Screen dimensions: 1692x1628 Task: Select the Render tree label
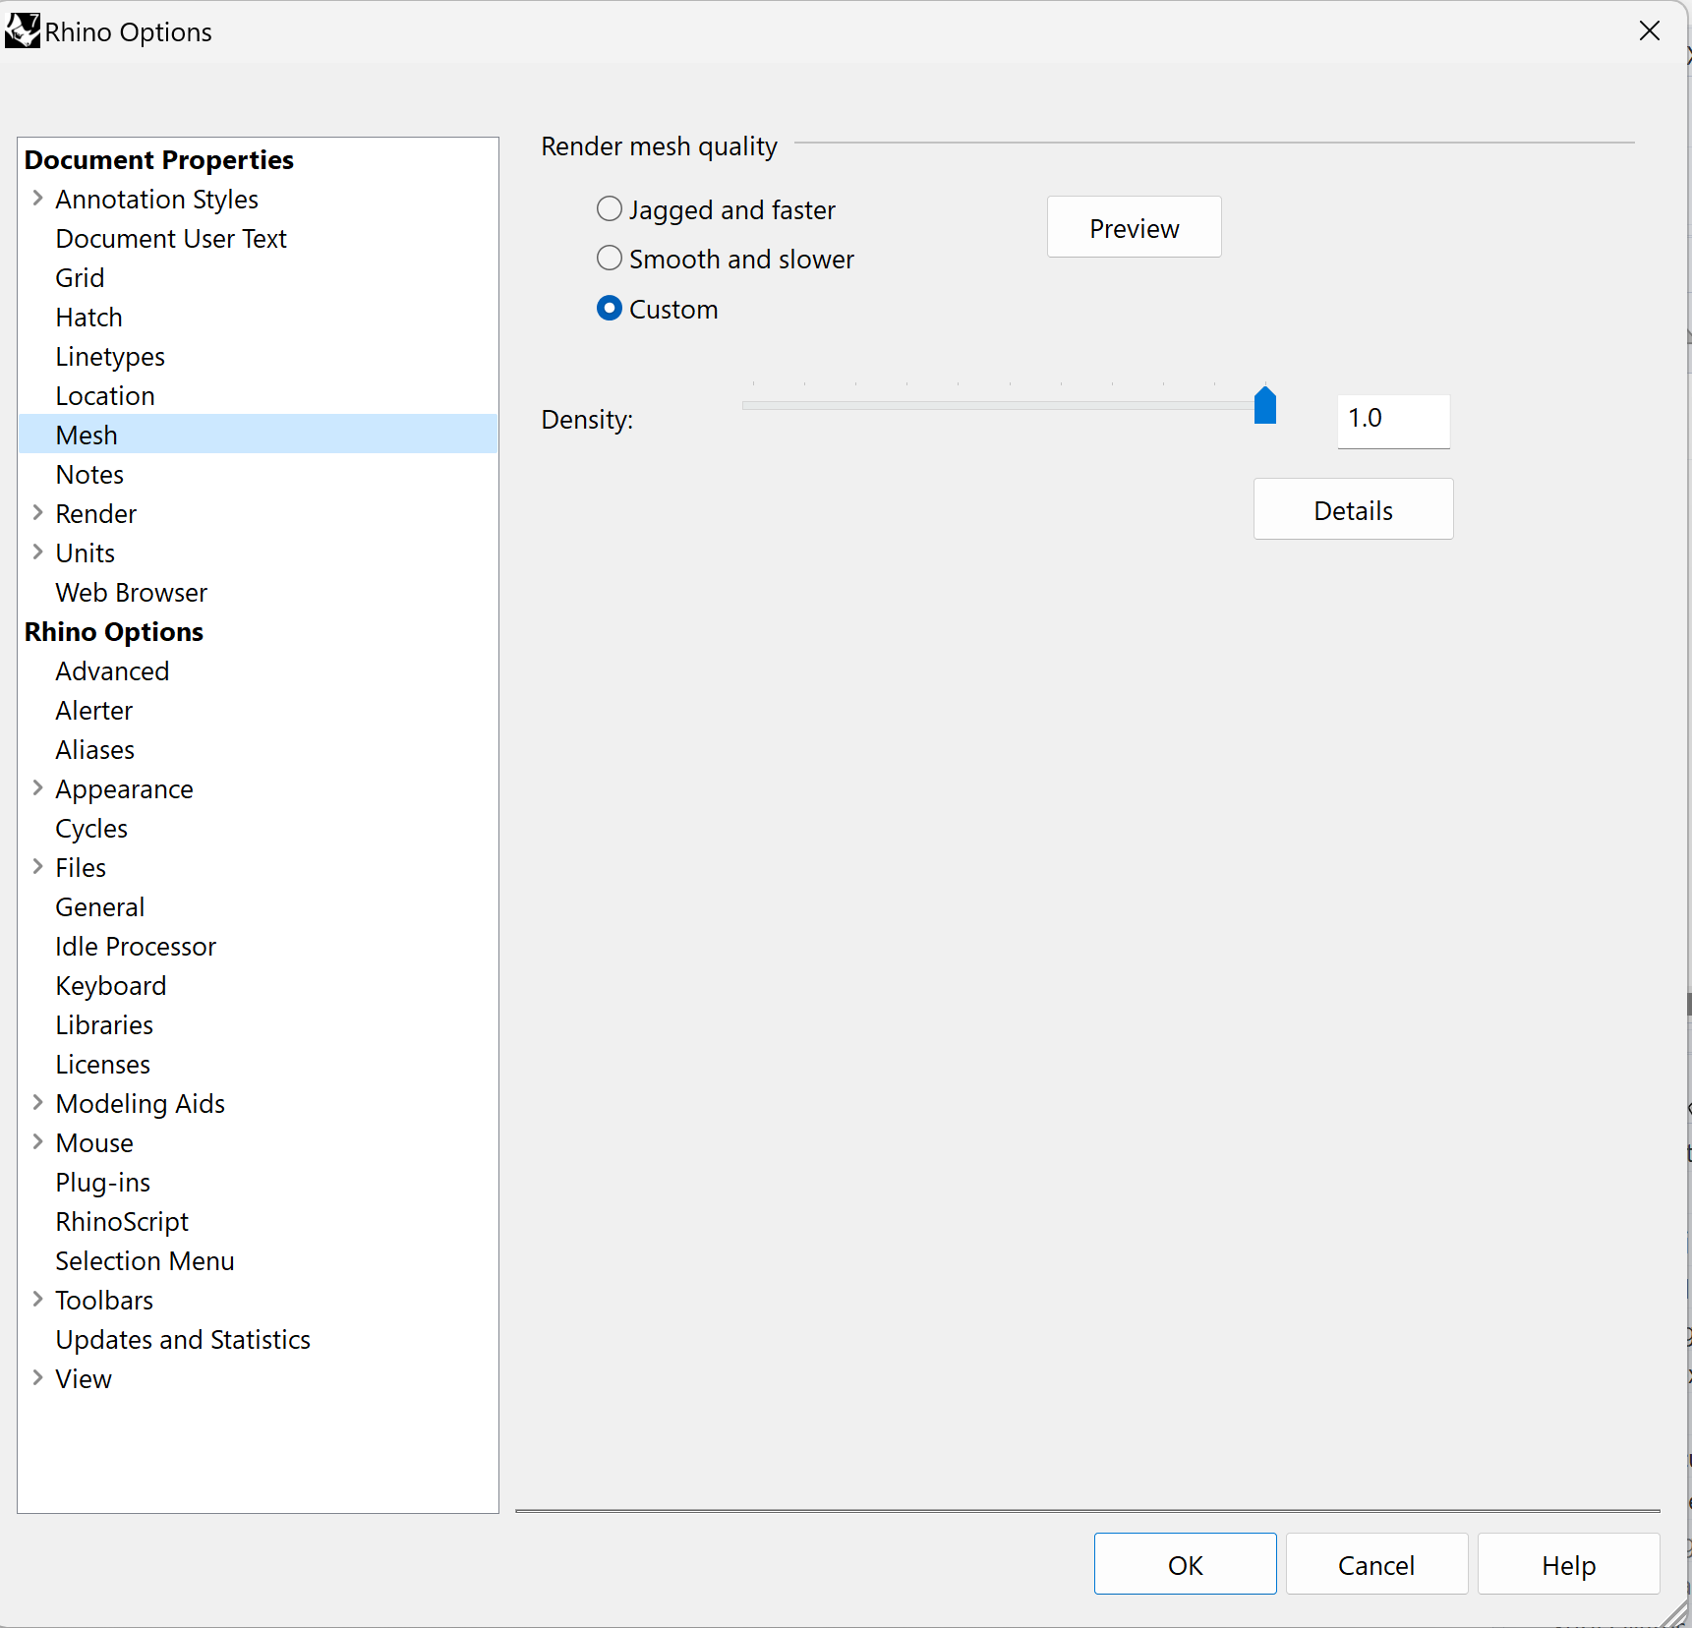[x=96, y=514]
